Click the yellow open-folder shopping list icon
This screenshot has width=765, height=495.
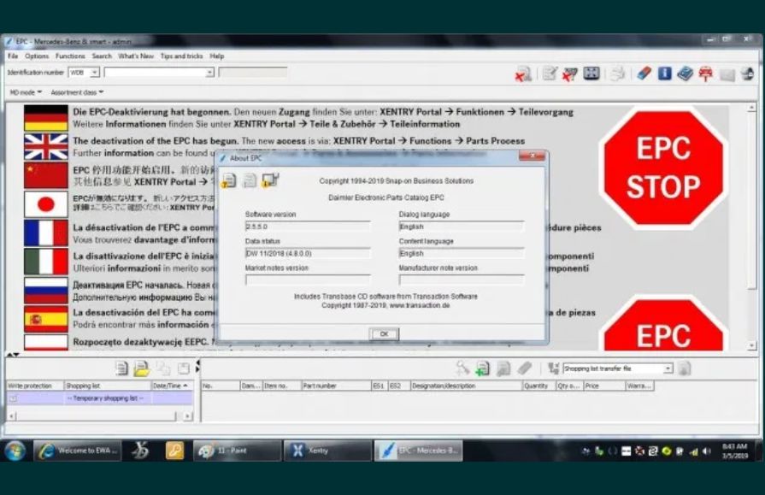(x=142, y=368)
